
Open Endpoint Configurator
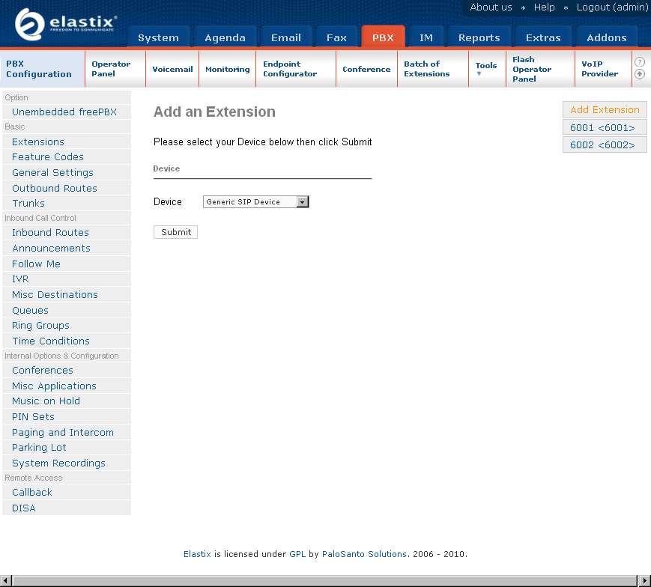(296, 69)
